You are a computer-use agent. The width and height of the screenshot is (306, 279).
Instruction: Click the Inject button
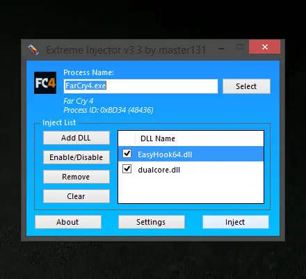click(236, 222)
